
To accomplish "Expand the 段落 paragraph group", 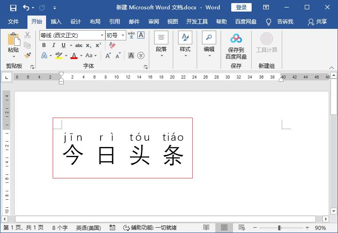I will click(161, 44).
